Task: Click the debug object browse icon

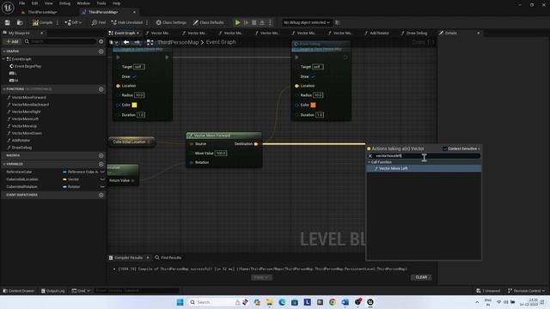Action: click(x=338, y=22)
